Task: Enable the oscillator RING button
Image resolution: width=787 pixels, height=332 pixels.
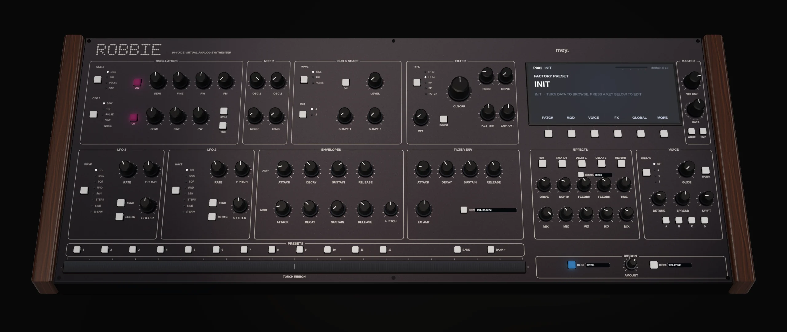Action: tap(223, 125)
